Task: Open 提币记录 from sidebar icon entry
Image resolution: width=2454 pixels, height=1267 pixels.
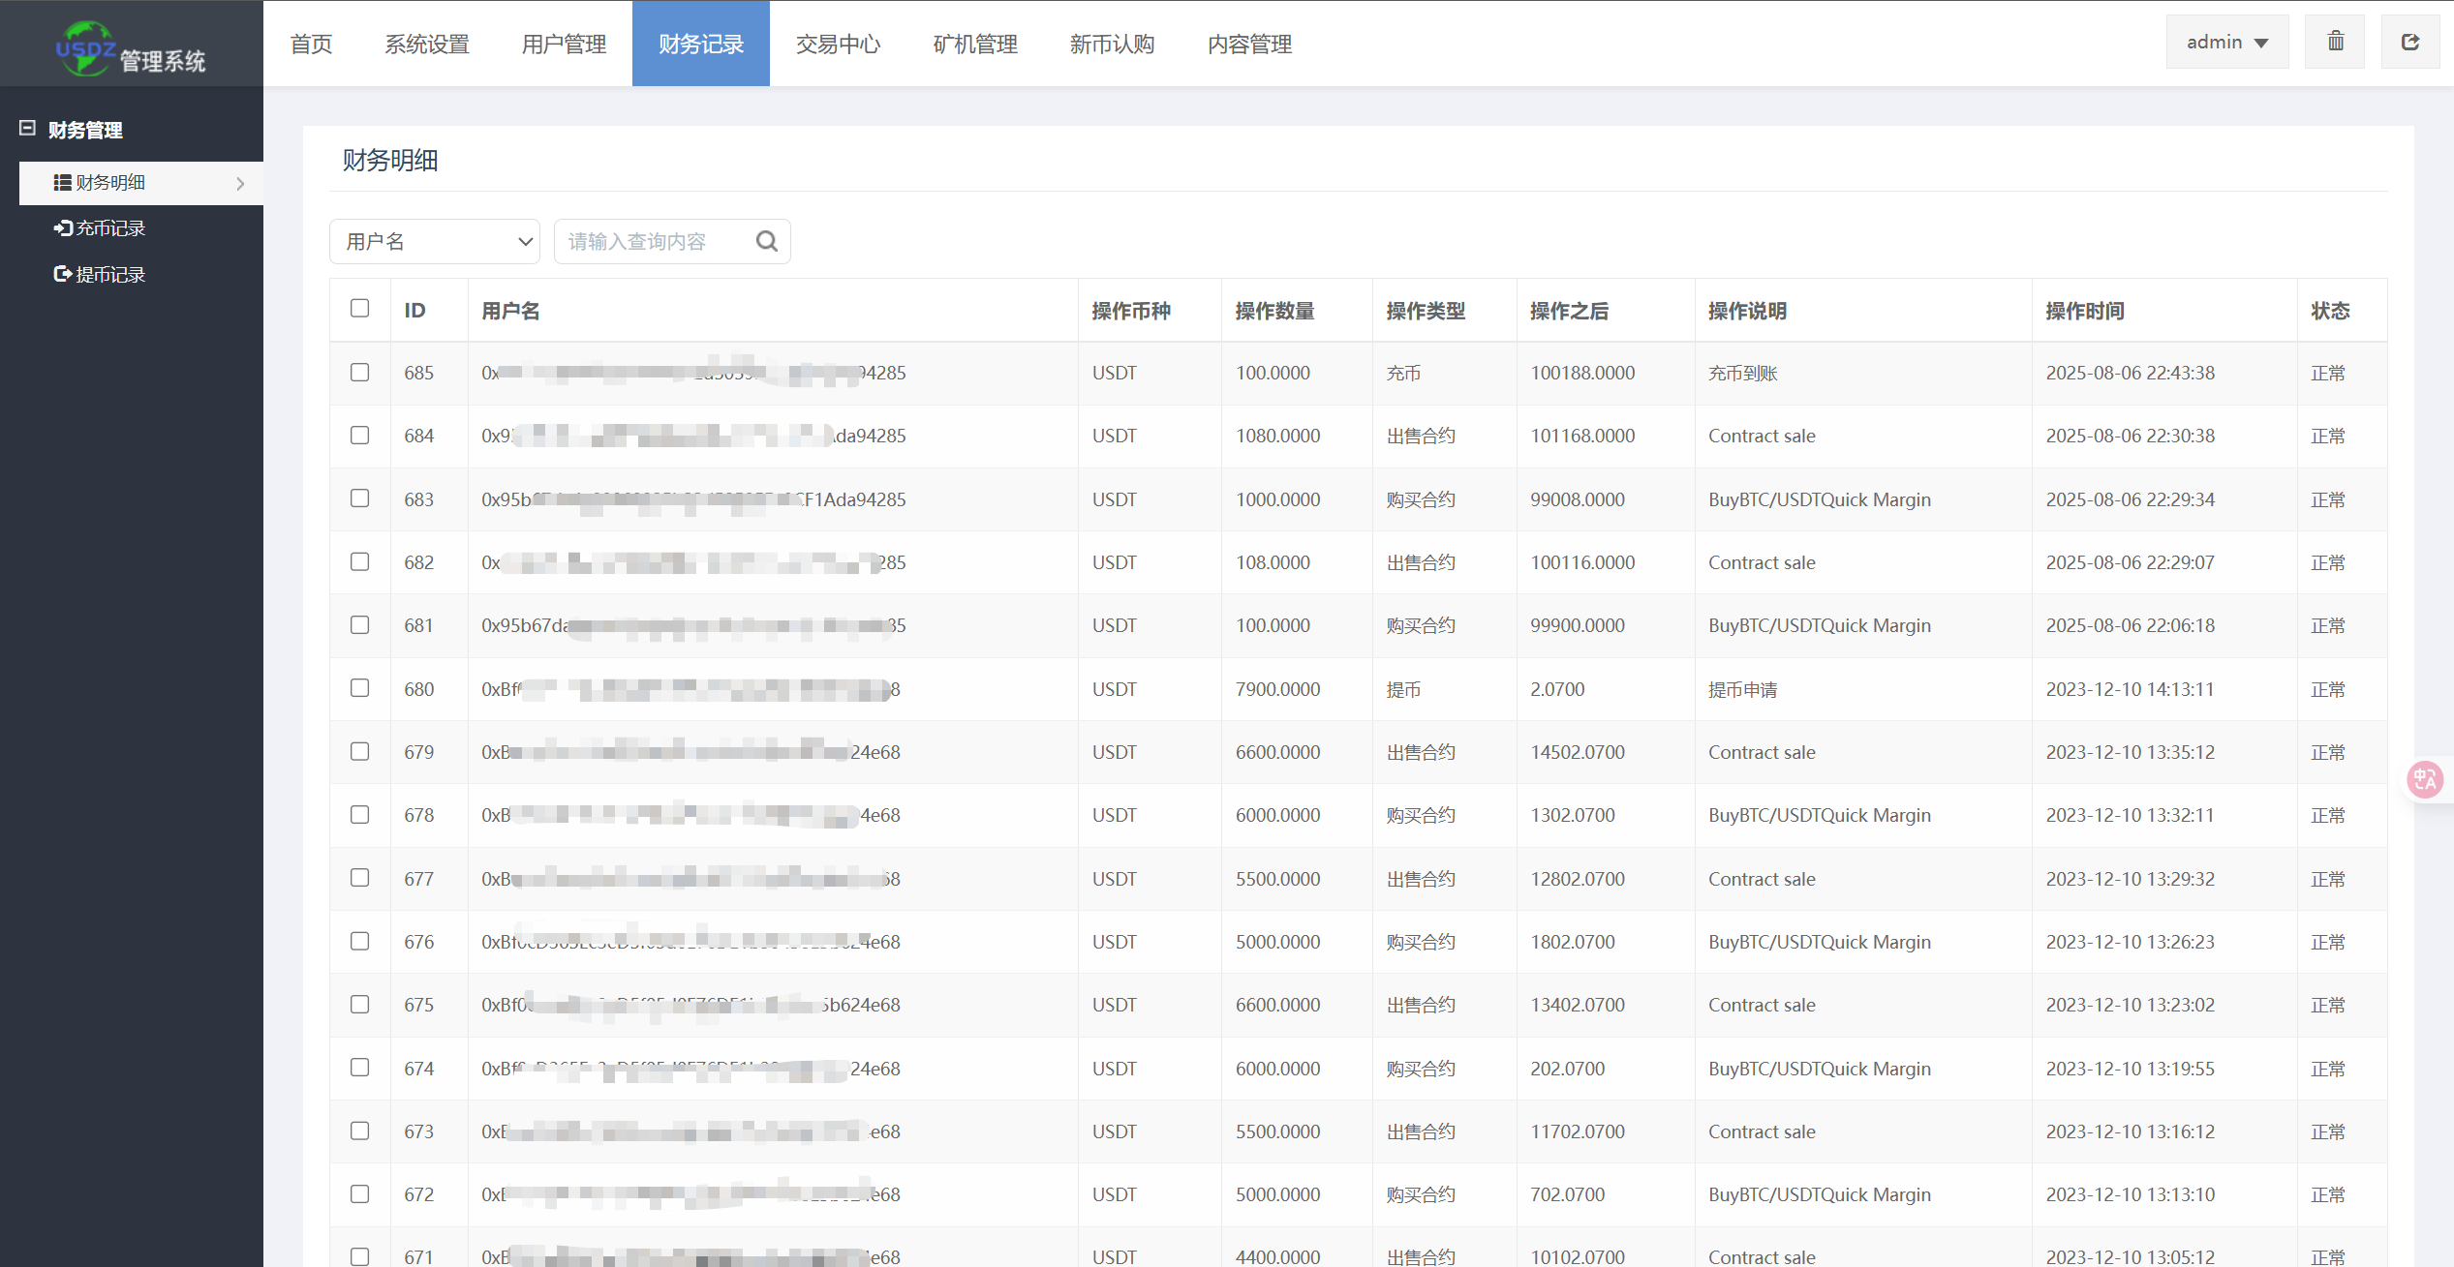Action: coord(63,275)
